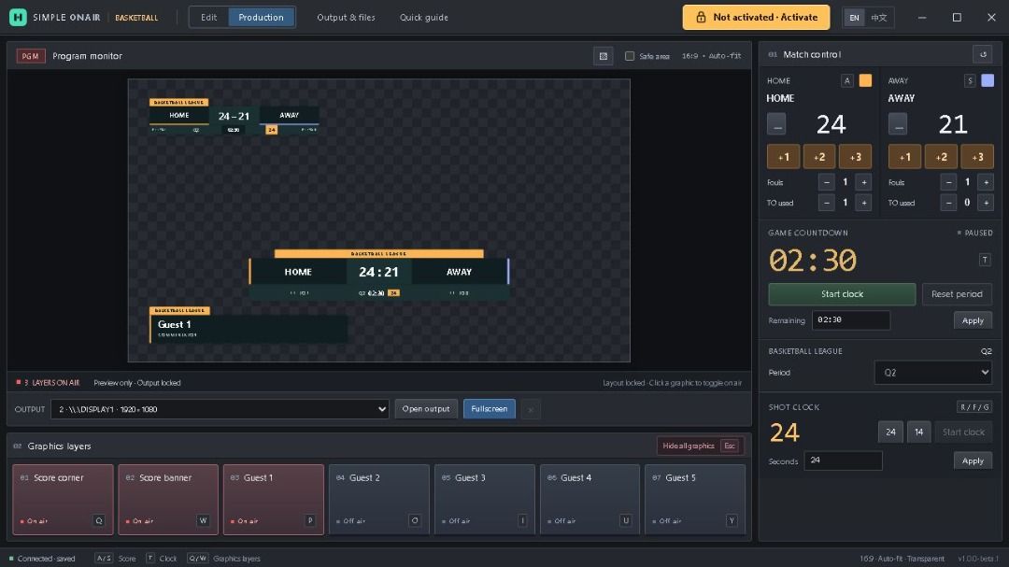Set the shot clock to 14 seconds

(x=919, y=432)
